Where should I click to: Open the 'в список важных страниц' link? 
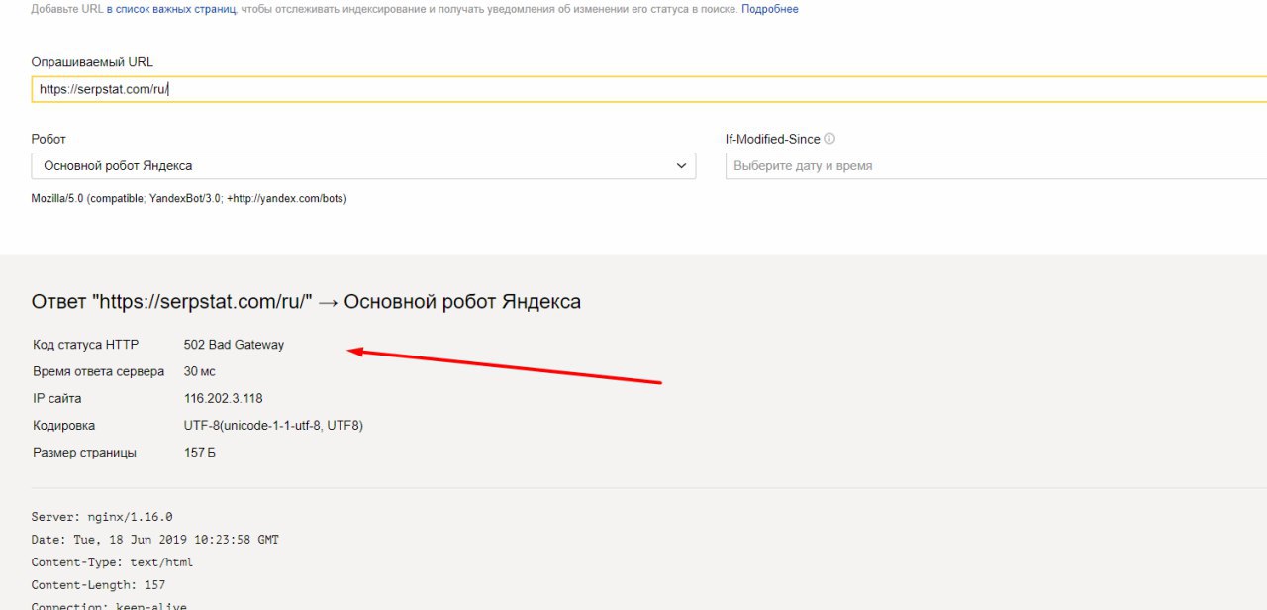point(171,9)
